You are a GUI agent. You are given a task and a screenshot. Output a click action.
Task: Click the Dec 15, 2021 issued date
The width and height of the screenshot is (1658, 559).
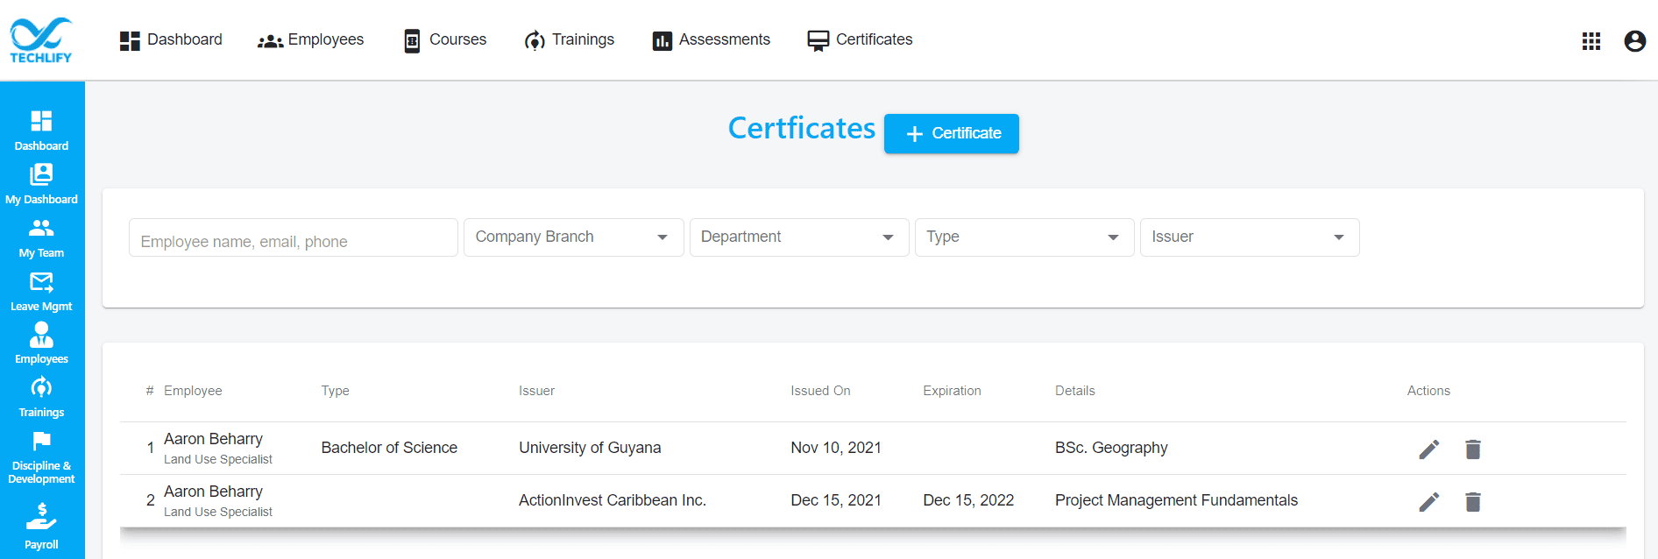tap(836, 500)
